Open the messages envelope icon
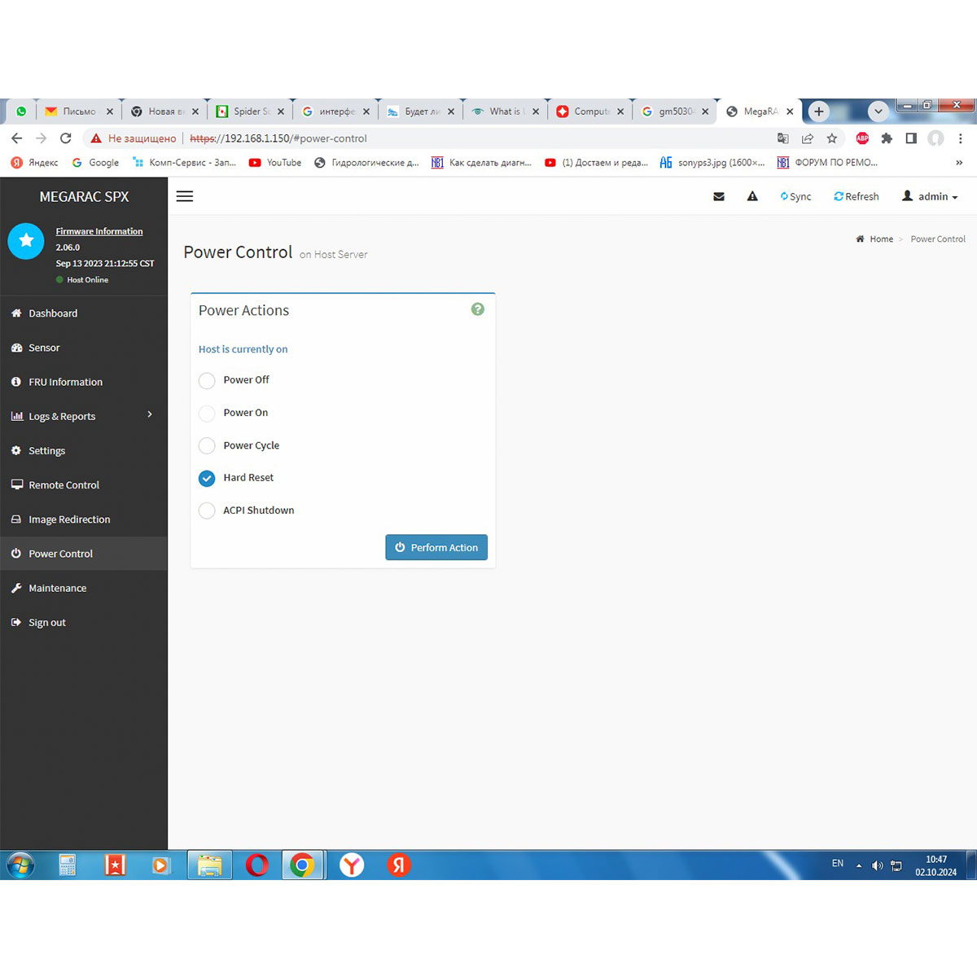The width and height of the screenshot is (977, 977). (x=719, y=196)
